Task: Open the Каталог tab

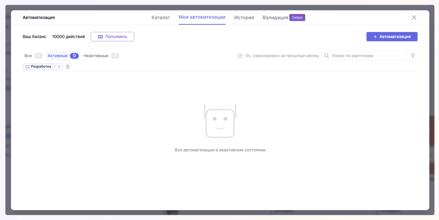Action: (x=160, y=17)
